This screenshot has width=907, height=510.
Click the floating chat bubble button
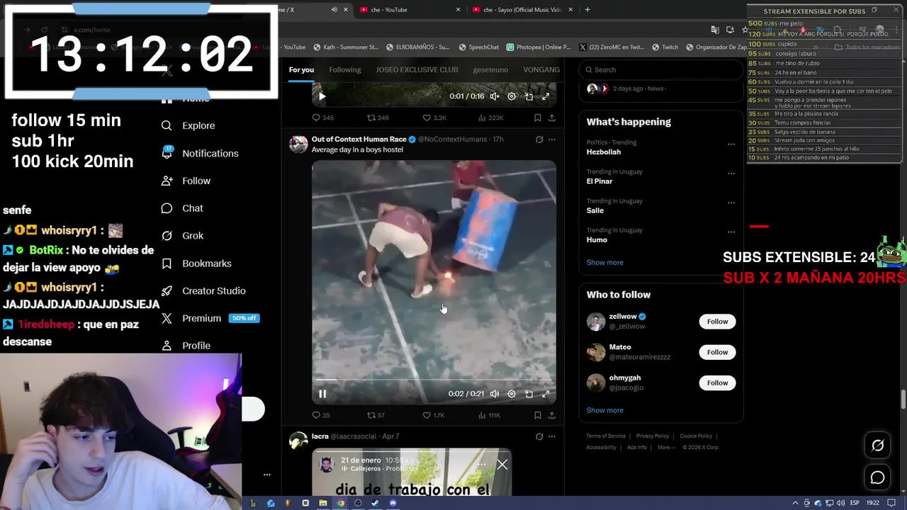tap(877, 477)
